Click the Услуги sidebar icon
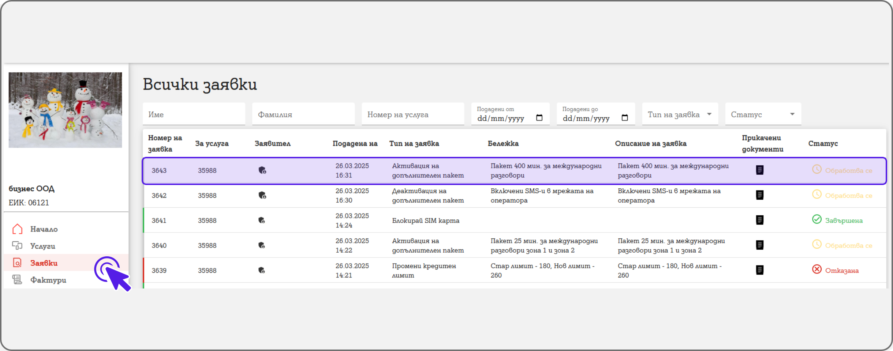The image size is (893, 351). 17,246
